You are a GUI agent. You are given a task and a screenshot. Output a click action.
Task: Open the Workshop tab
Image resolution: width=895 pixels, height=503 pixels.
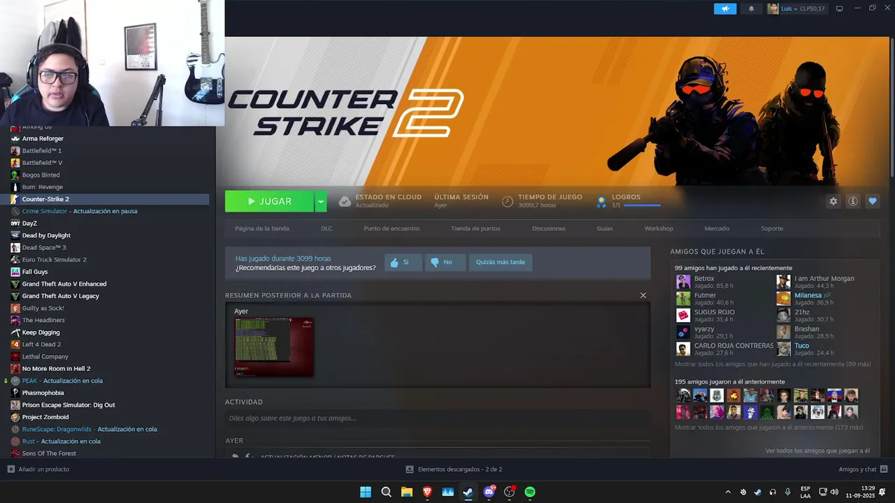(659, 228)
